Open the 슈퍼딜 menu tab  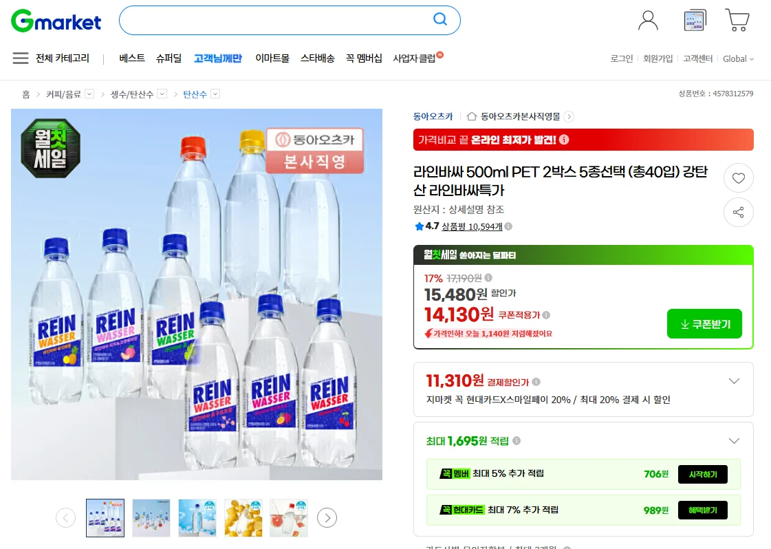(x=169, y=58)
